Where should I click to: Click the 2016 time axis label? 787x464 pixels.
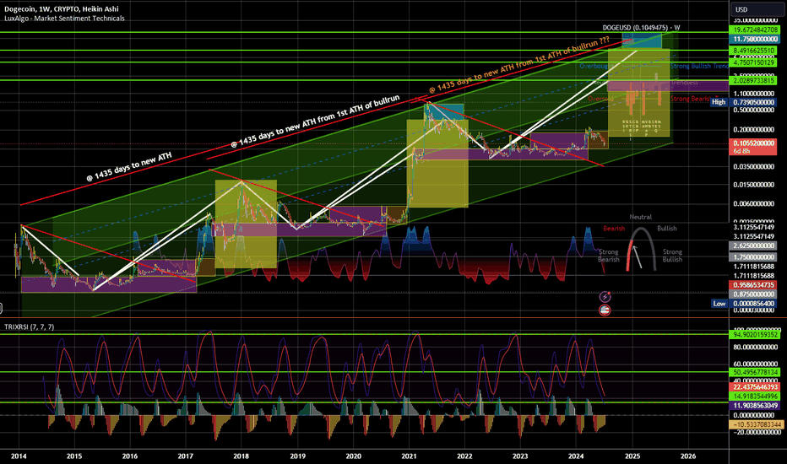coord(129,456)
